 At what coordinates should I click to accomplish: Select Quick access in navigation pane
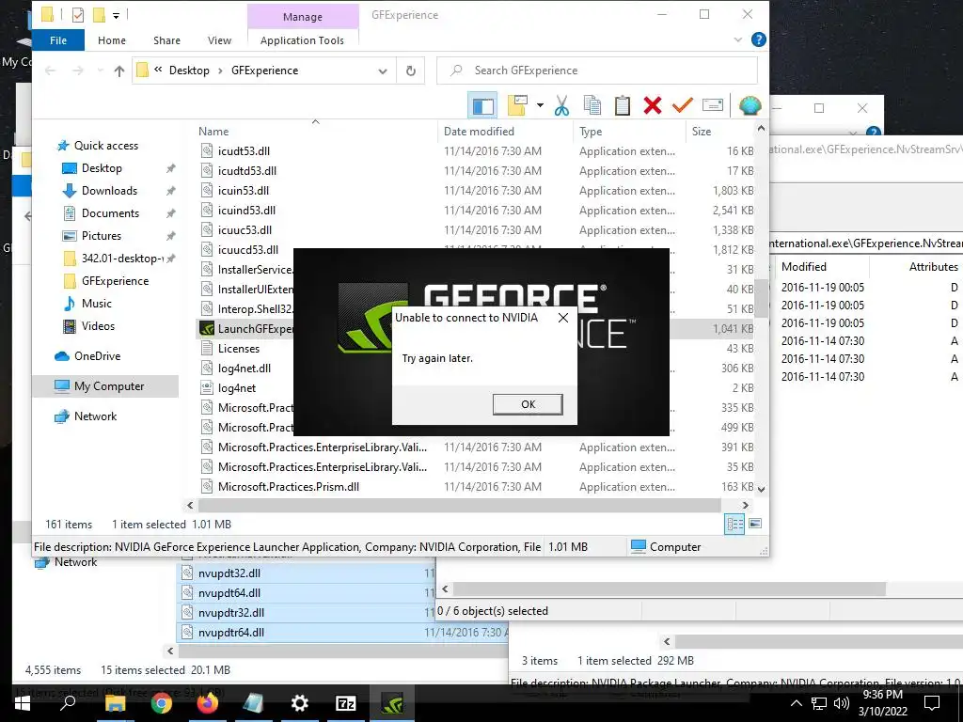tap(105, 146)
